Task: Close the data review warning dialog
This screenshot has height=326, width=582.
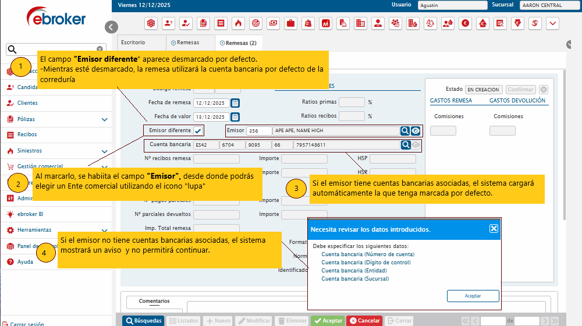Action: (494, 229)
